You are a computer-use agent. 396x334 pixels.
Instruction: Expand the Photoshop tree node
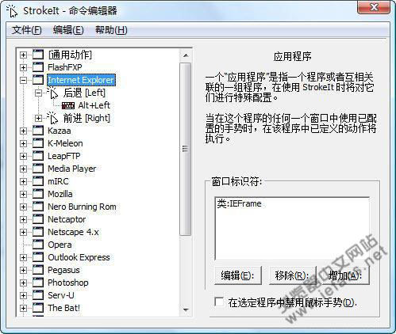click(x=23, y=283)
